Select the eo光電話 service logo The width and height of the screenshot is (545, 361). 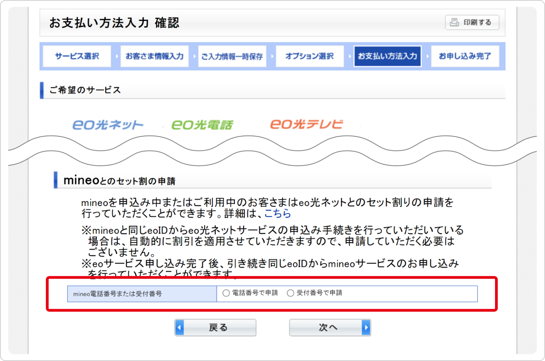(x=202, y=124)
